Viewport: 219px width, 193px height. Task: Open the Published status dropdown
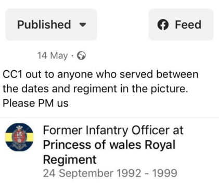pyautogui.click(x=51, y=24)
